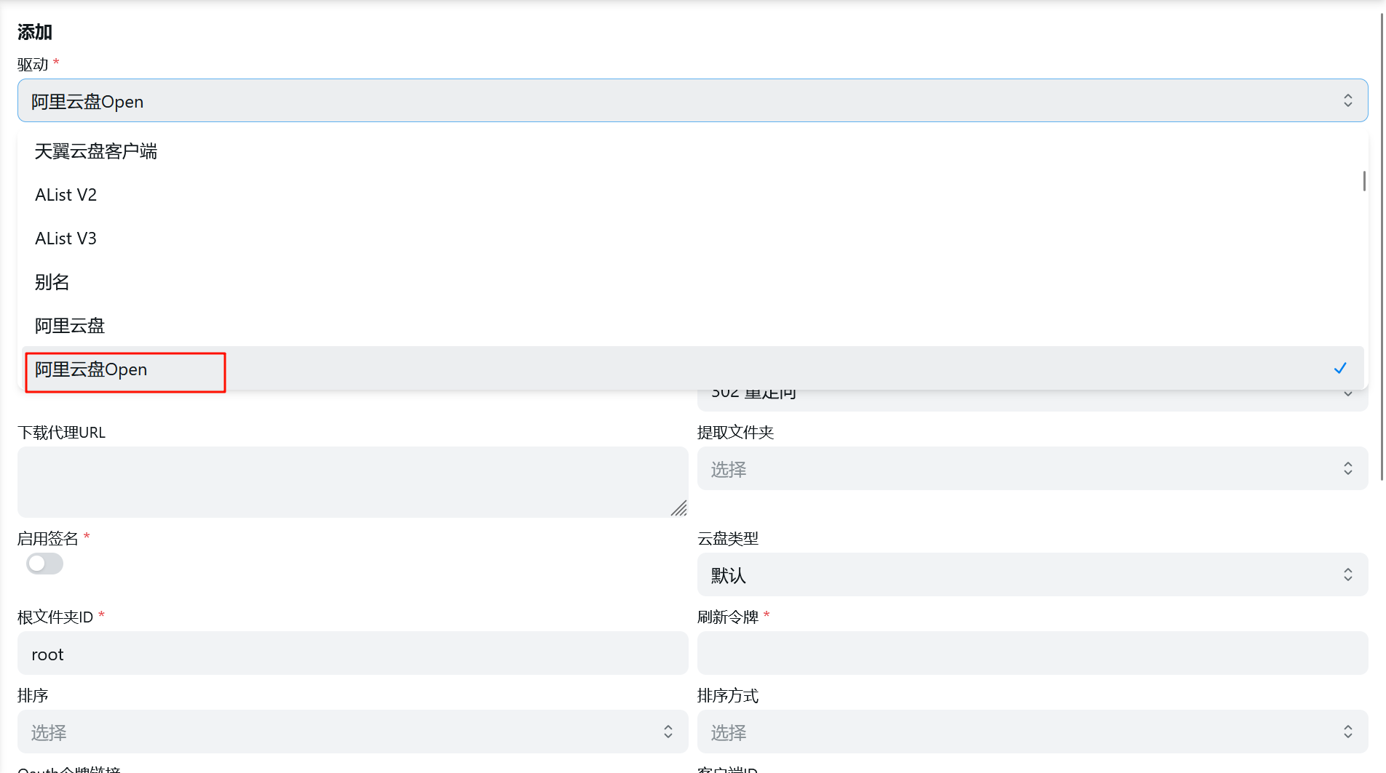Open the 云盘类型 dropdown showing 默认
Image resolution: width=1386 pixels, height=773 pixels.
pos(1032,574)
